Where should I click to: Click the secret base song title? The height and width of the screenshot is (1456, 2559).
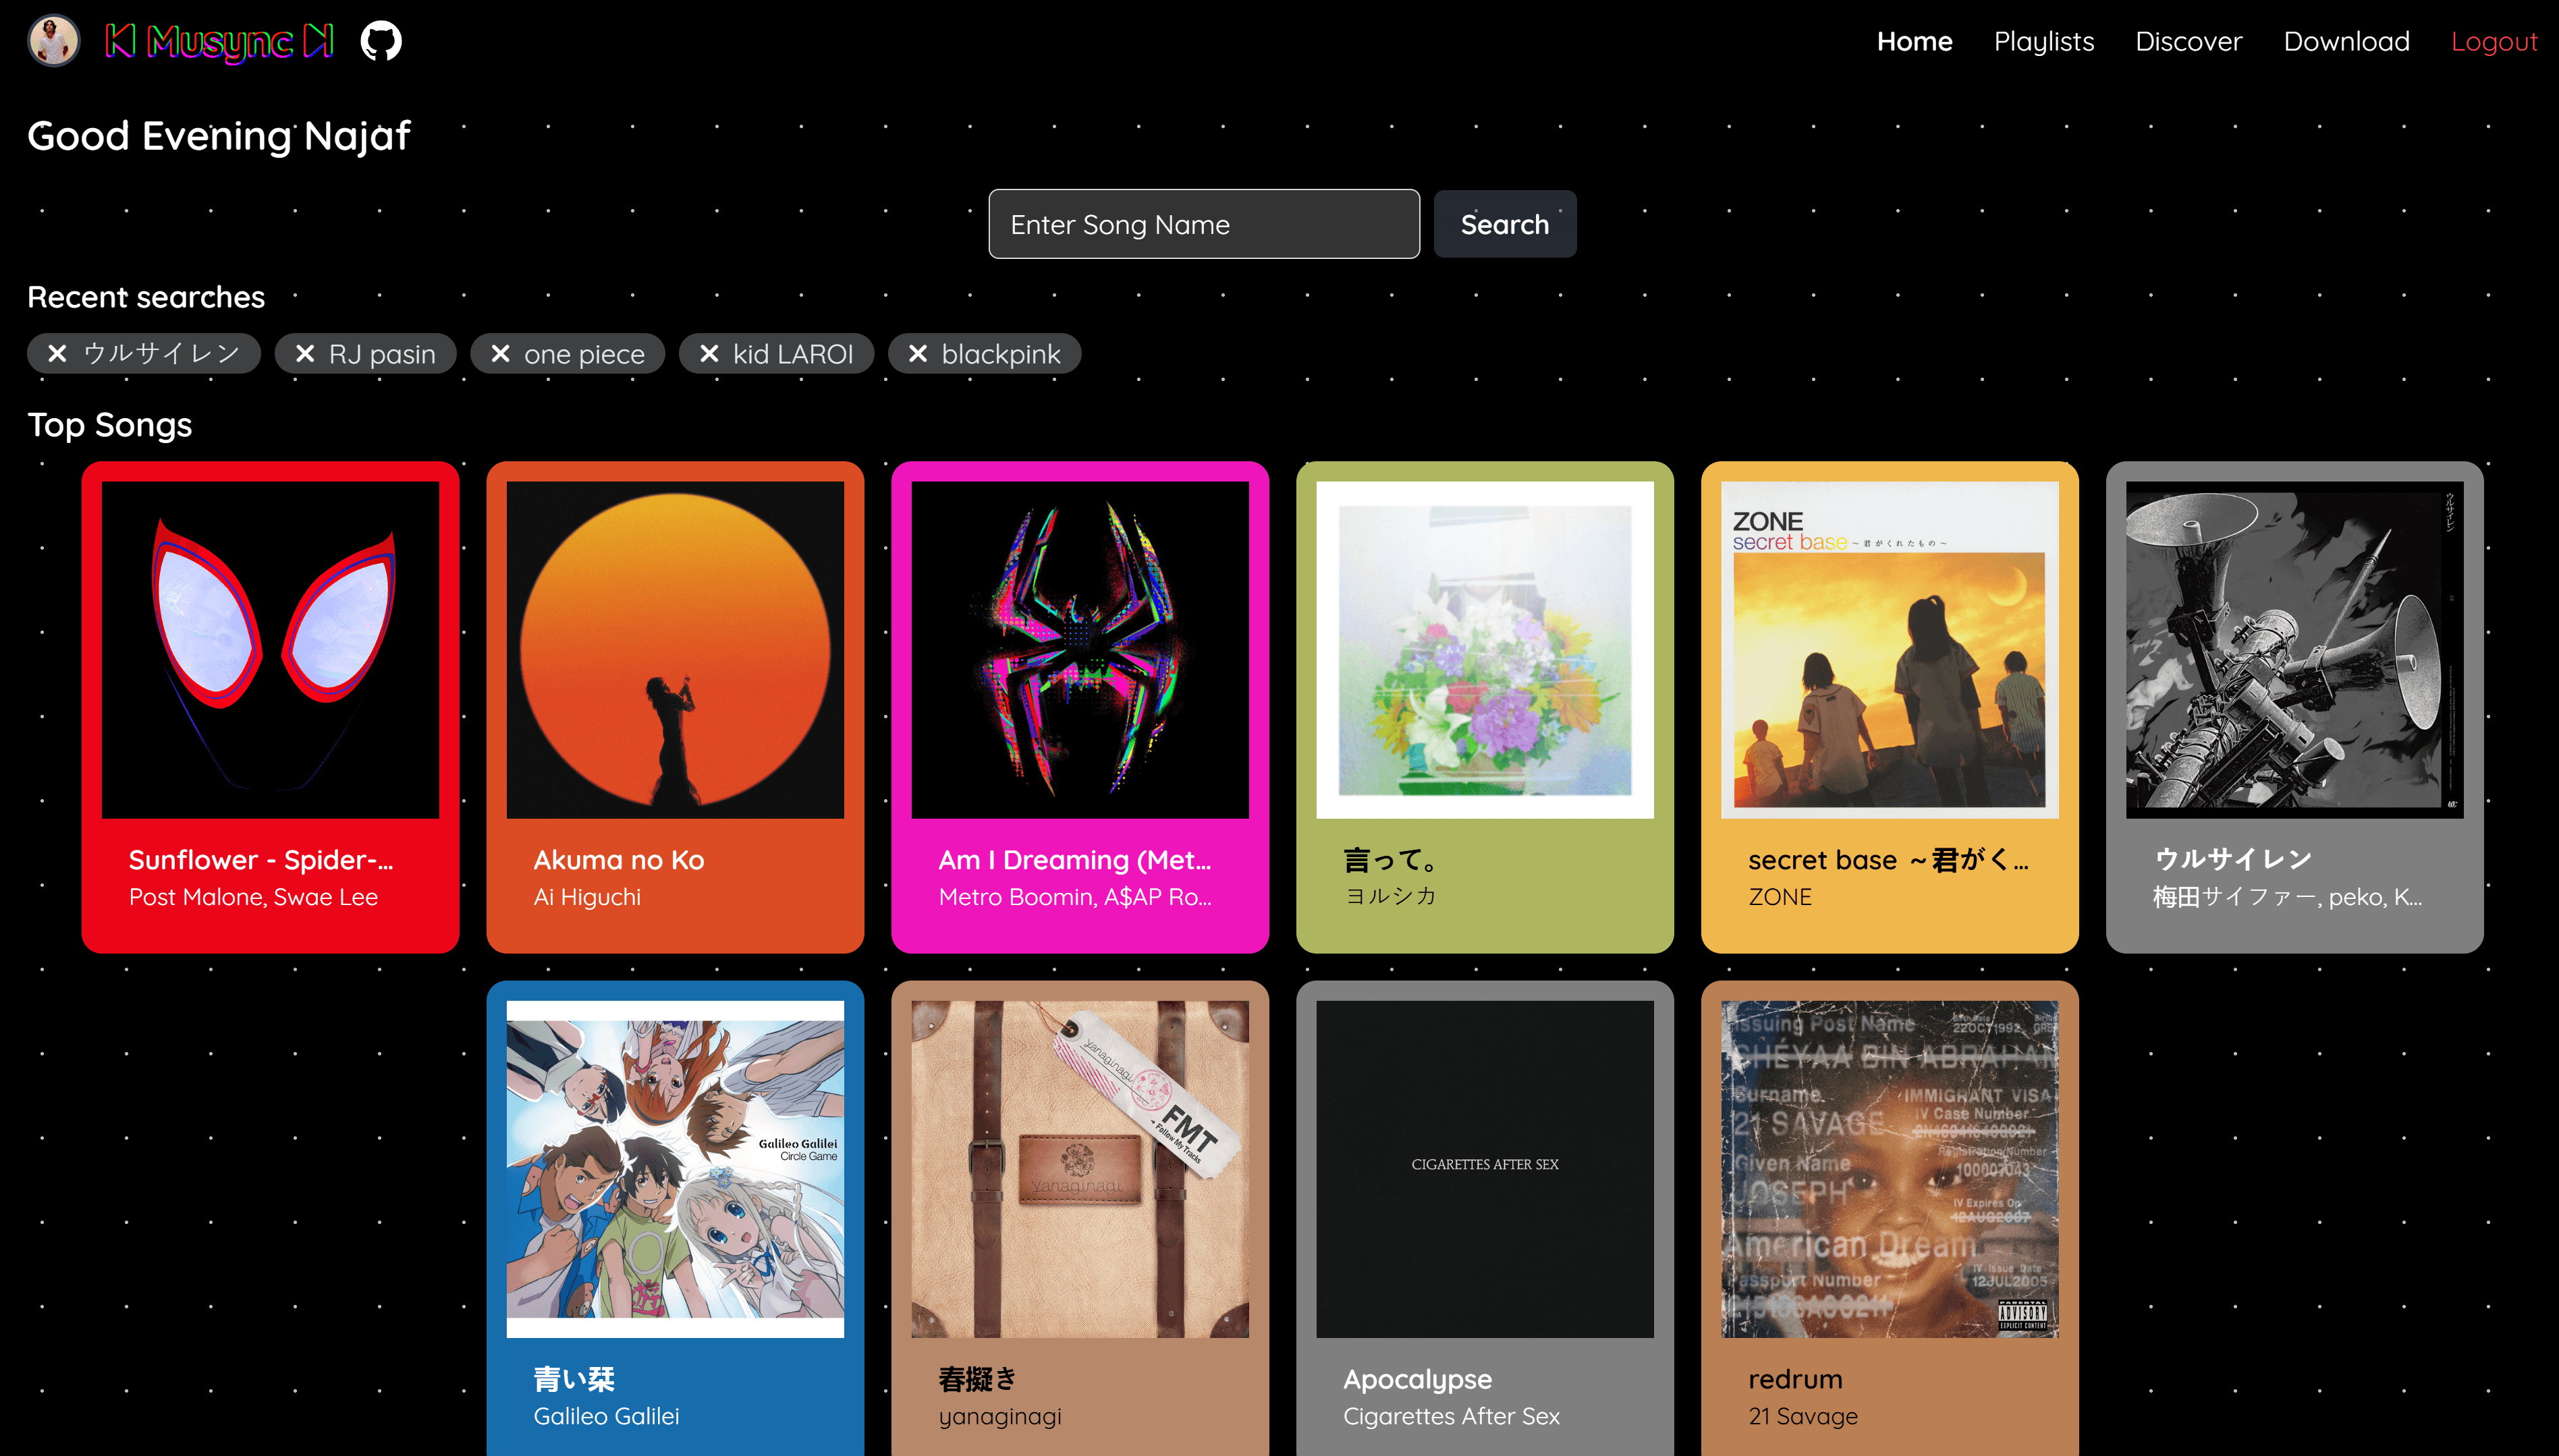pyautogui.click(x=1889, y=860)
